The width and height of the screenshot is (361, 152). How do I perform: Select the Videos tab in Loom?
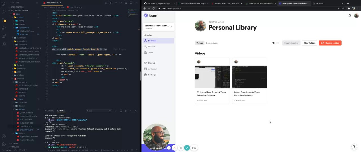199,43
